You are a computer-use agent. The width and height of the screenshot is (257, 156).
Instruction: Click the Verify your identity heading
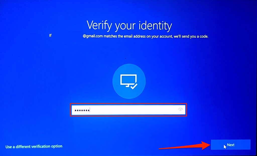[129, 26]
